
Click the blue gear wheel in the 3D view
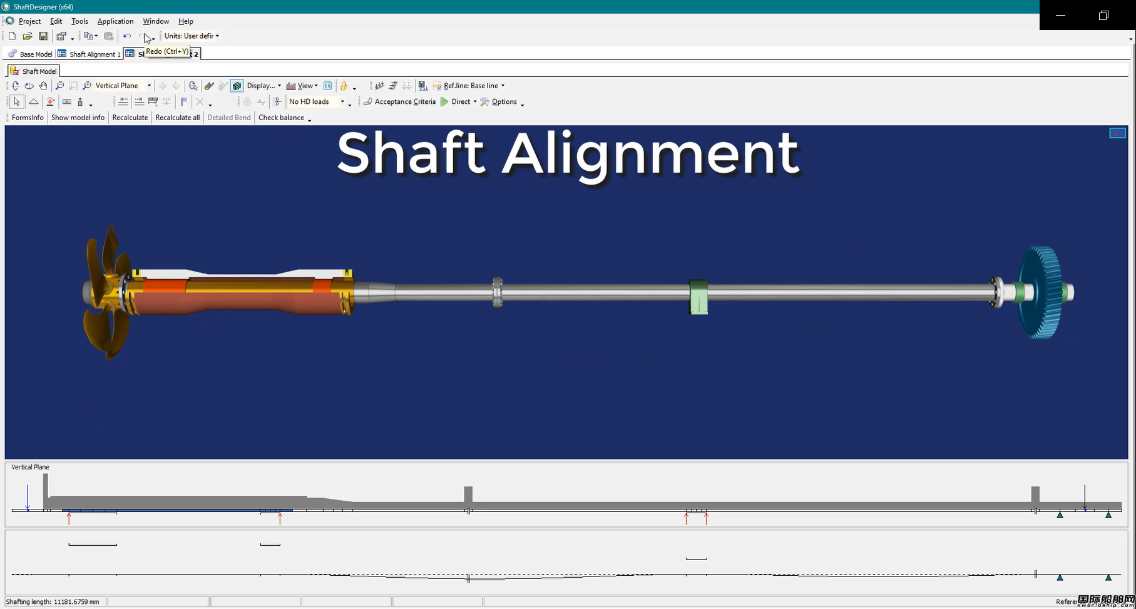coord(1040,292)
